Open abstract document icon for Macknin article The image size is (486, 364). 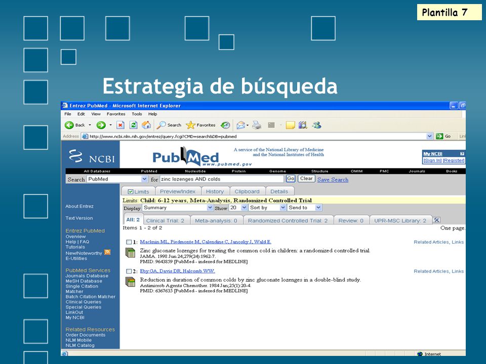click(130, 253)
